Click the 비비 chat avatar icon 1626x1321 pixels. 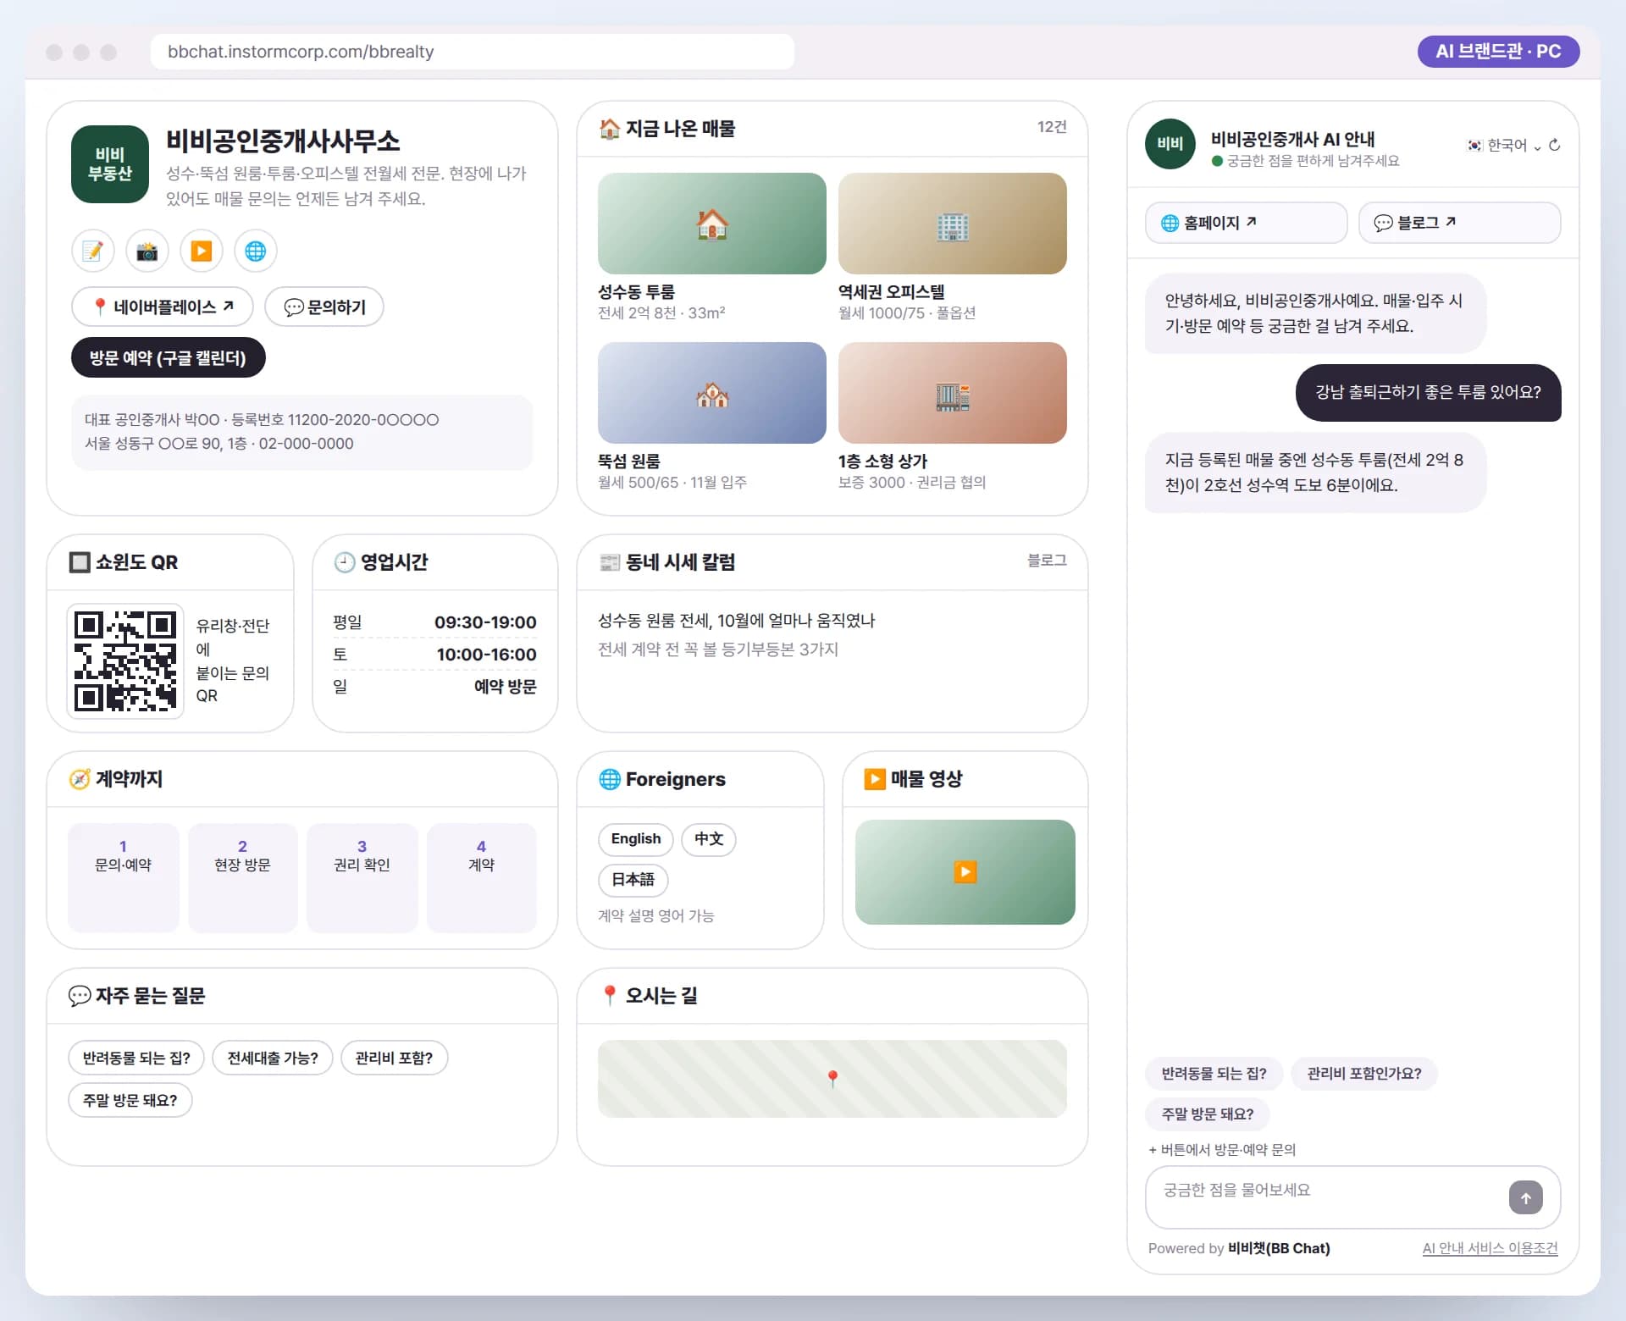(x=1170, y=144)
